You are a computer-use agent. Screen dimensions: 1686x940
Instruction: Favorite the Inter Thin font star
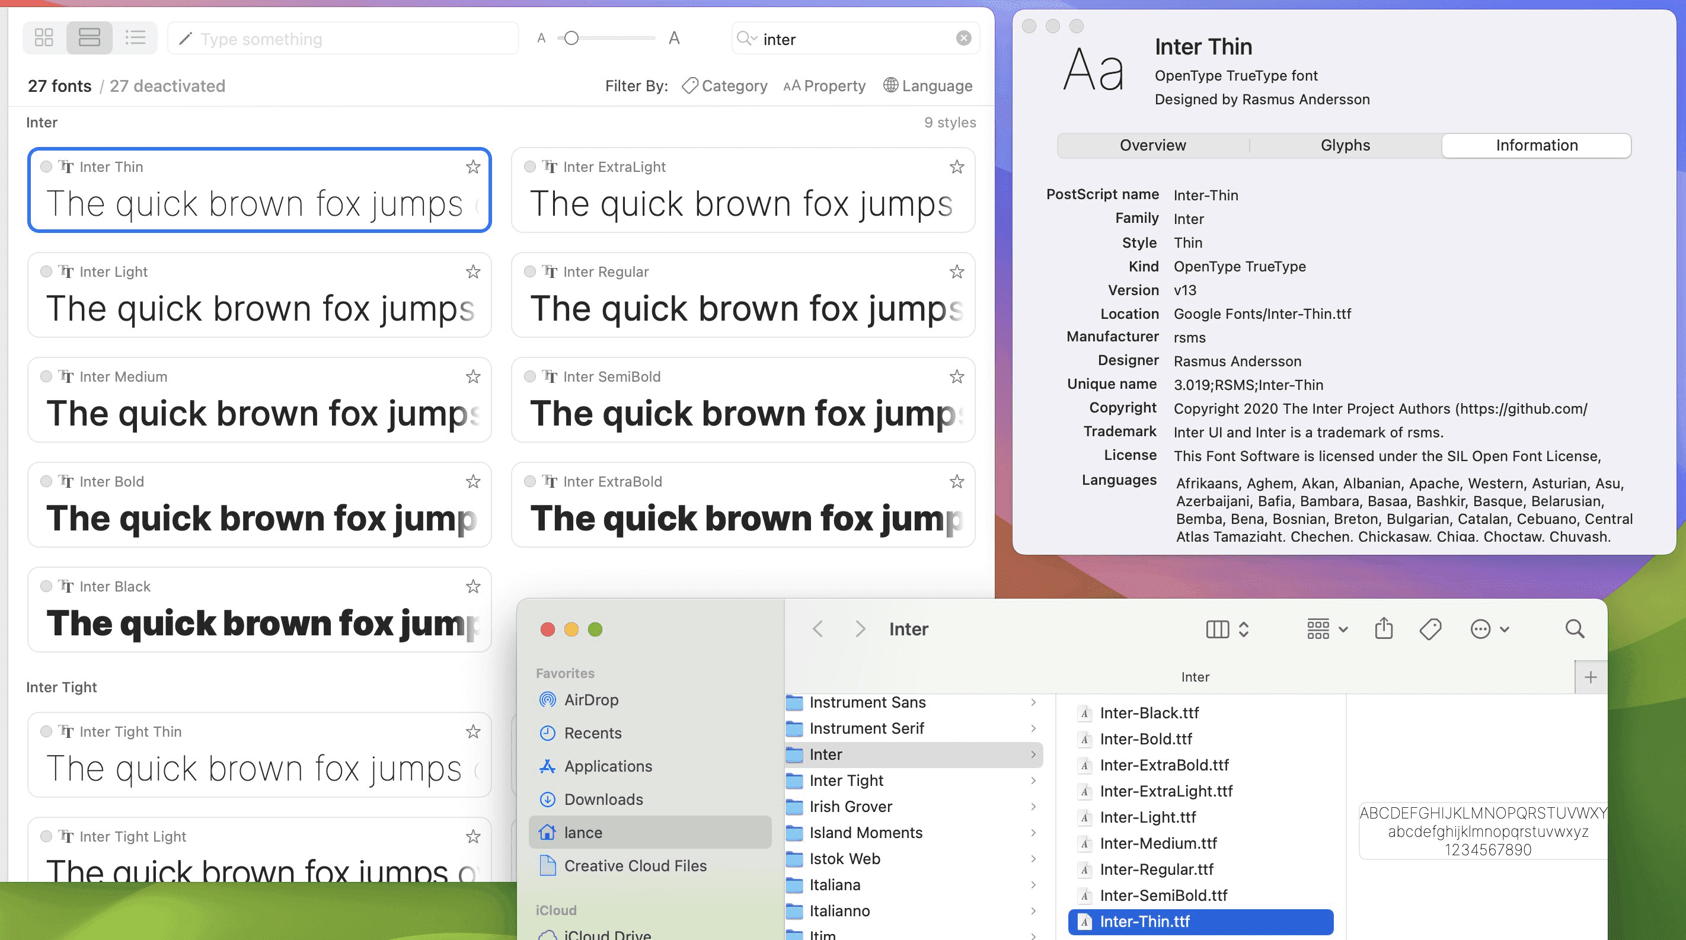(473, 167)
